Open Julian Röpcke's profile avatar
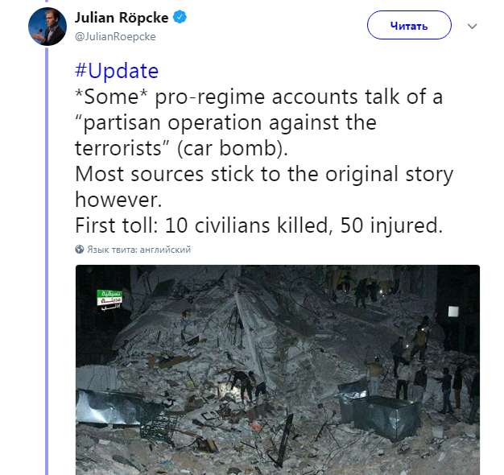This screenshot has height=475, width=504. tap(47, 27)
